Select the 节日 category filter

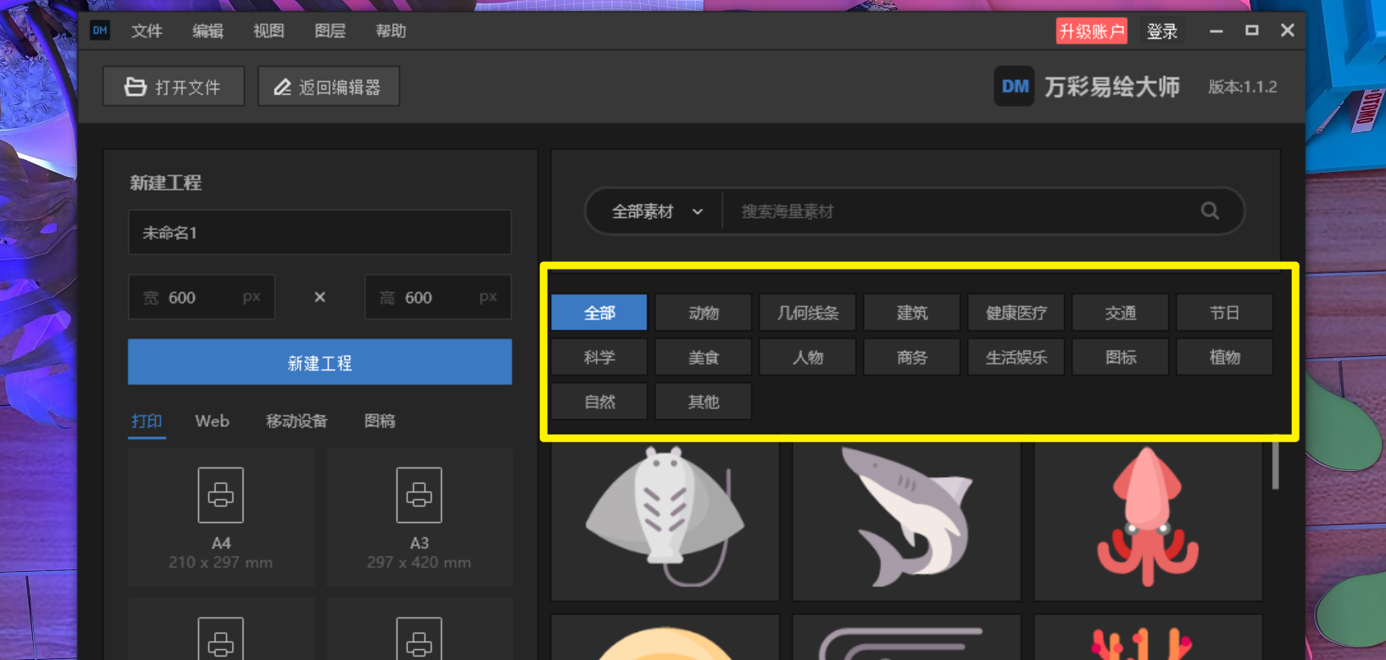(x=1225, y=313)
